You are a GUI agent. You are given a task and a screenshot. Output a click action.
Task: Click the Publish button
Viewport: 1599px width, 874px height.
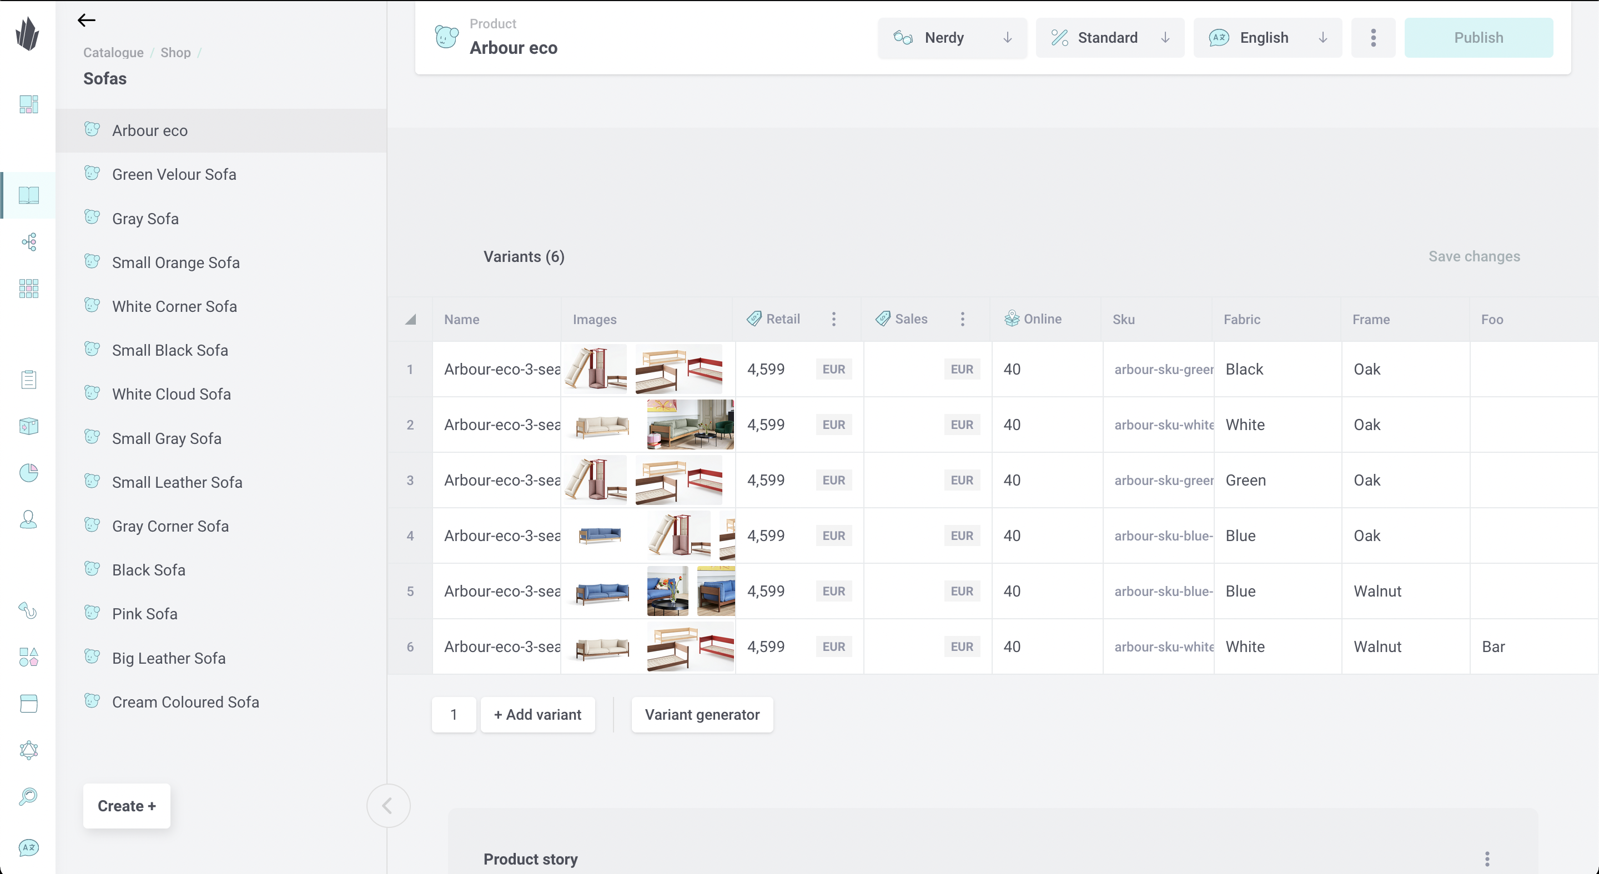click(1479, 38)
